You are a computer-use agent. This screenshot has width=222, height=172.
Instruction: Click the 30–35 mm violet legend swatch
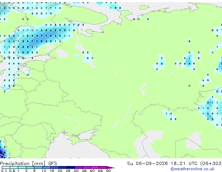78,167
